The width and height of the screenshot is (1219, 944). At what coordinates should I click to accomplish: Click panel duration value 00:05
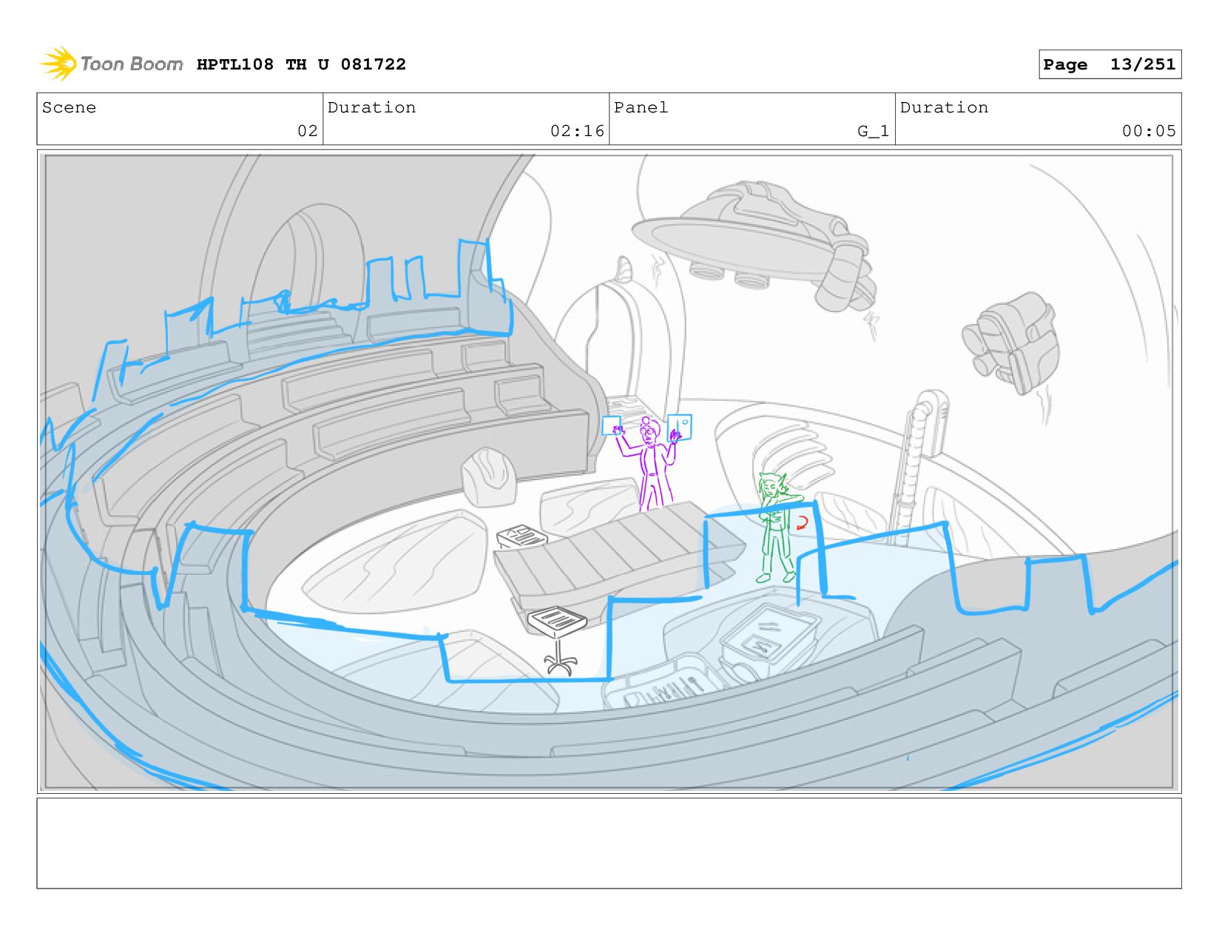[x=1149, y=131]
